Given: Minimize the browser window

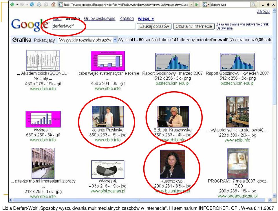Looking at the screenshot, I should click(x=263, y=5).
